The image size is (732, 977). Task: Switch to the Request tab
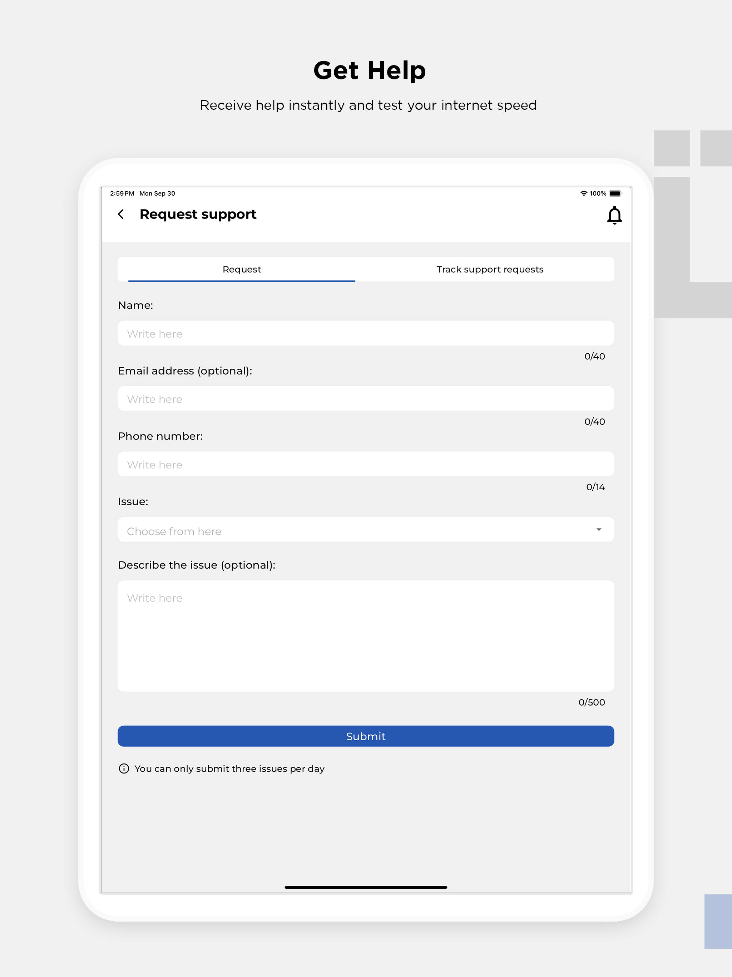(x=242, y=269)
